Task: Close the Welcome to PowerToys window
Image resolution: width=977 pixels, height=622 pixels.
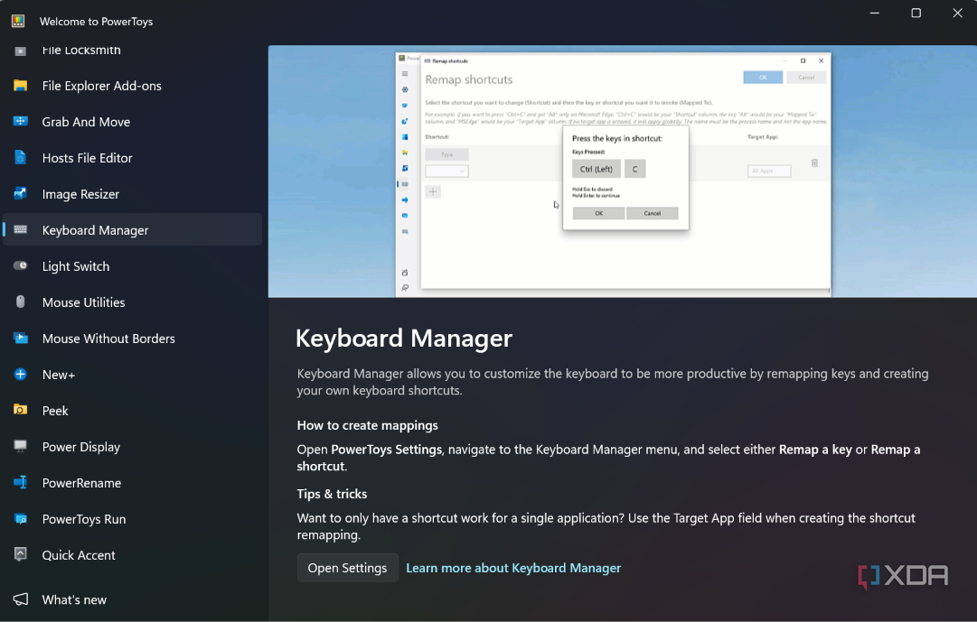Action: click(x=958, y=13)
